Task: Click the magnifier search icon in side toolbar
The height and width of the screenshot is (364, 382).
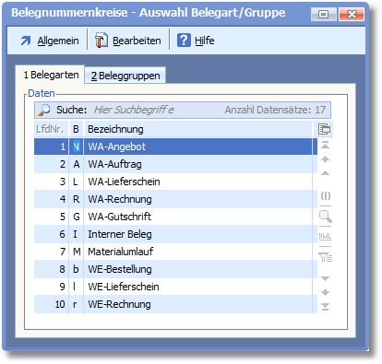Action: coord(325,217)
